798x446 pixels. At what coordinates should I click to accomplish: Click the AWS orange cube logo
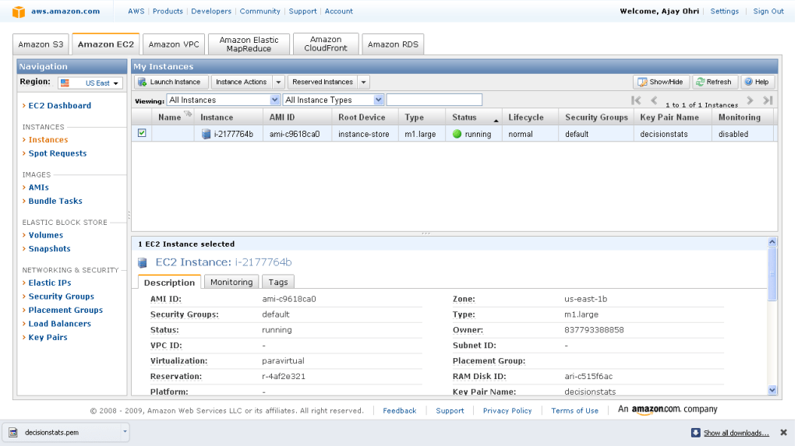(x=19, y=12)
